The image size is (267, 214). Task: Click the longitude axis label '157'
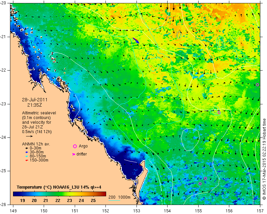pos(260,211)
